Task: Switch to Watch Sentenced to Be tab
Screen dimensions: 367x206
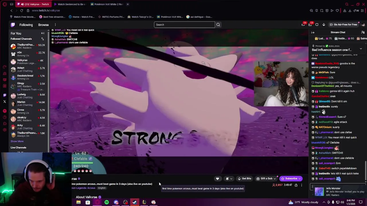Action: click(70, 4)
